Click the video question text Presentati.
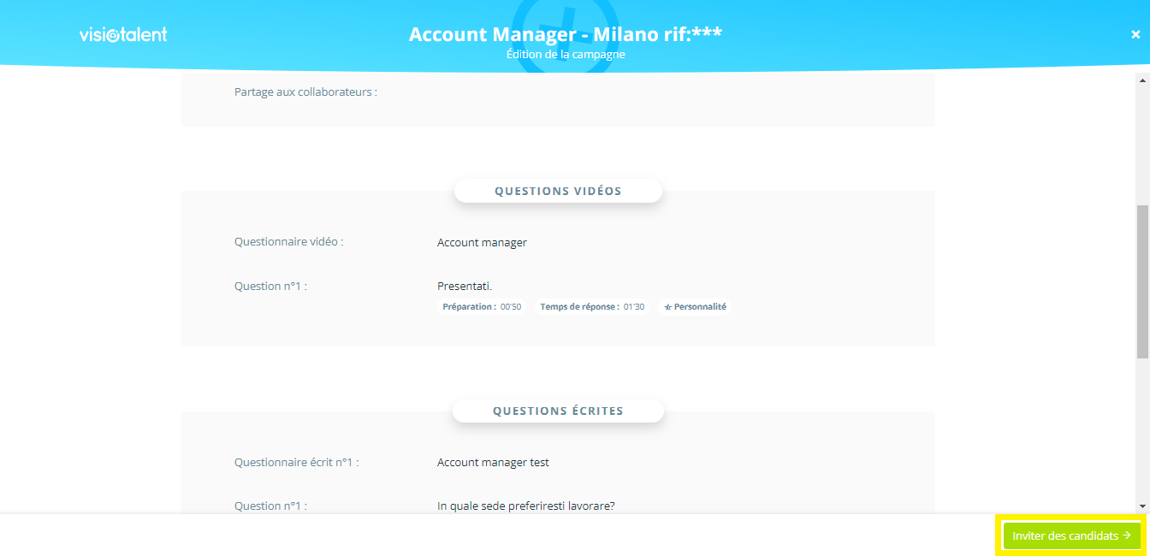Screen dimensions: 1150x556 (465, 286)
